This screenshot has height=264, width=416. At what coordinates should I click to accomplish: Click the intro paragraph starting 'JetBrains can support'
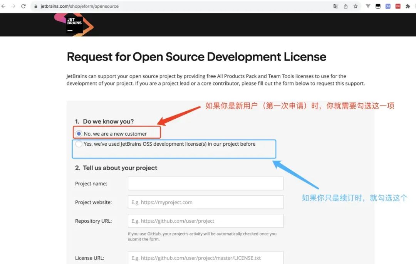(x=216, y=80)
